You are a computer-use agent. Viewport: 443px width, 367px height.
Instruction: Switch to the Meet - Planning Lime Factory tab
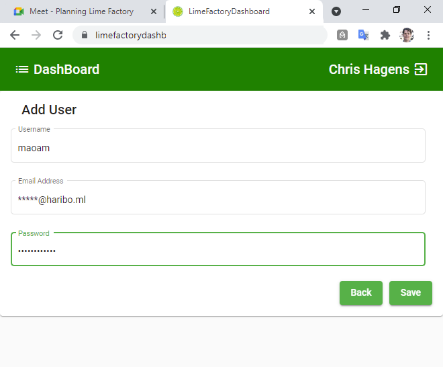click(x=81, y=11)
